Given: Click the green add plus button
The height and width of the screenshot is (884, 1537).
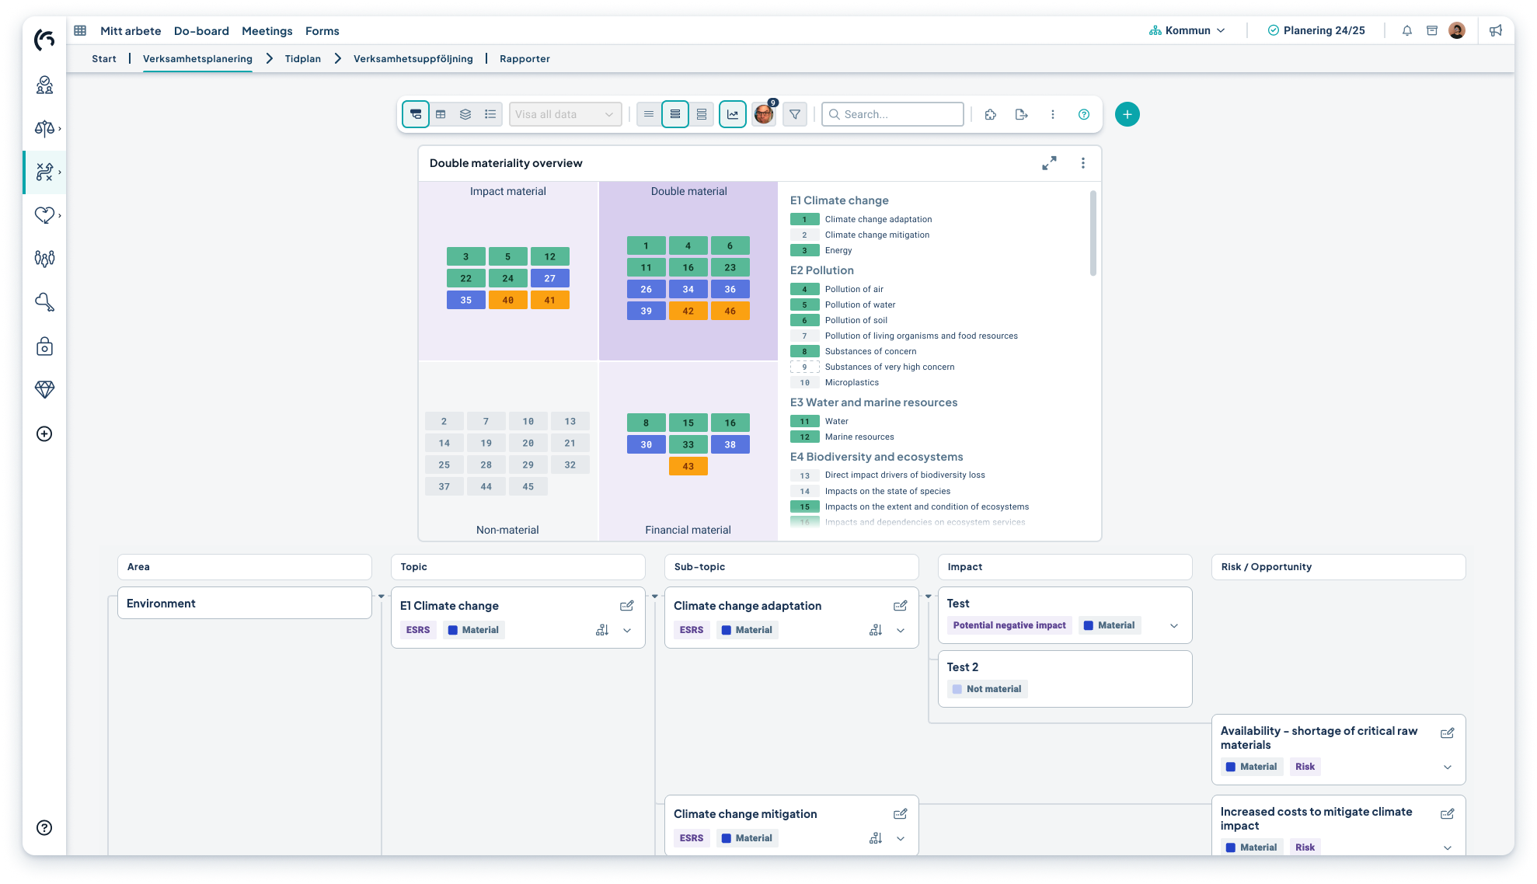Looking at the screenshot, I should [1127, 114].
